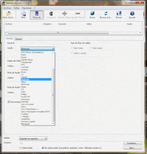The height and width of the screenshot is (154, 147).
Task: Click profile list scroll up arrow
Action: coord(53,53)
